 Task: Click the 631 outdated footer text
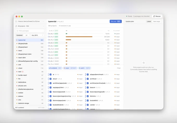click(x=20, y=108)
